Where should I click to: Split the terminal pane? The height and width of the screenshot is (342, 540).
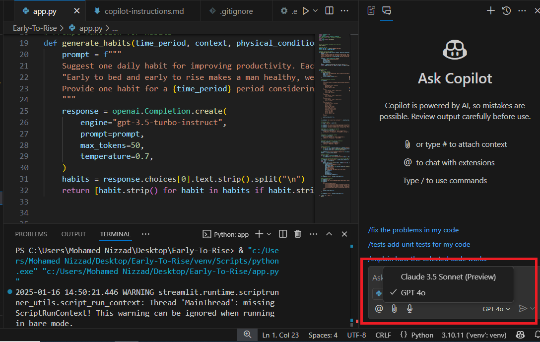[283, 234]
